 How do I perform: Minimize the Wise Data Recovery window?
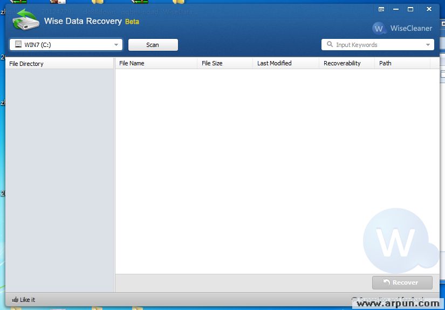[x=396, y=9]
